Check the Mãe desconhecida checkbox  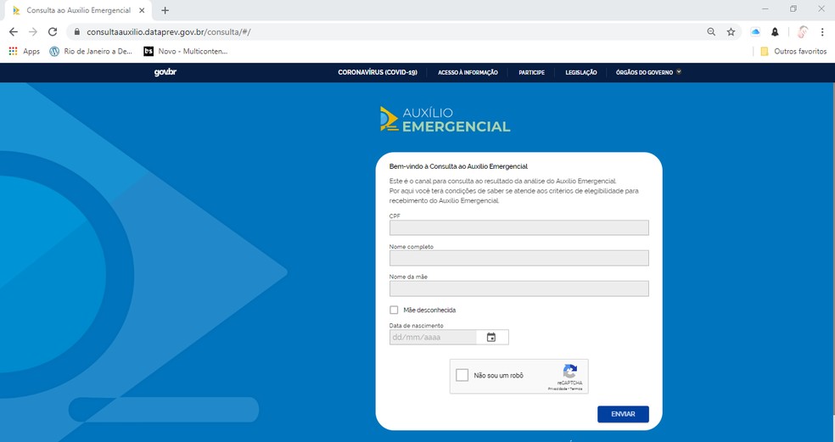pos(394,310)
